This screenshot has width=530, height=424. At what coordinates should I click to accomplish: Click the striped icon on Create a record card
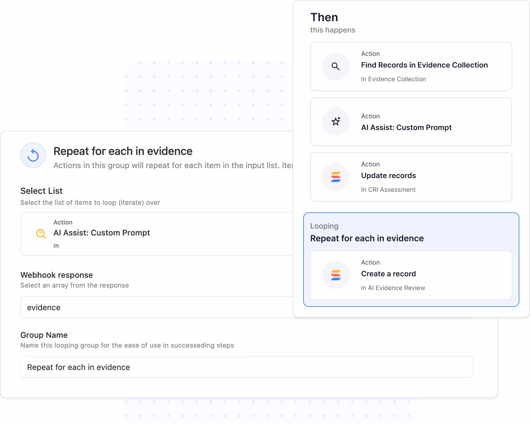tap(336, 275)
